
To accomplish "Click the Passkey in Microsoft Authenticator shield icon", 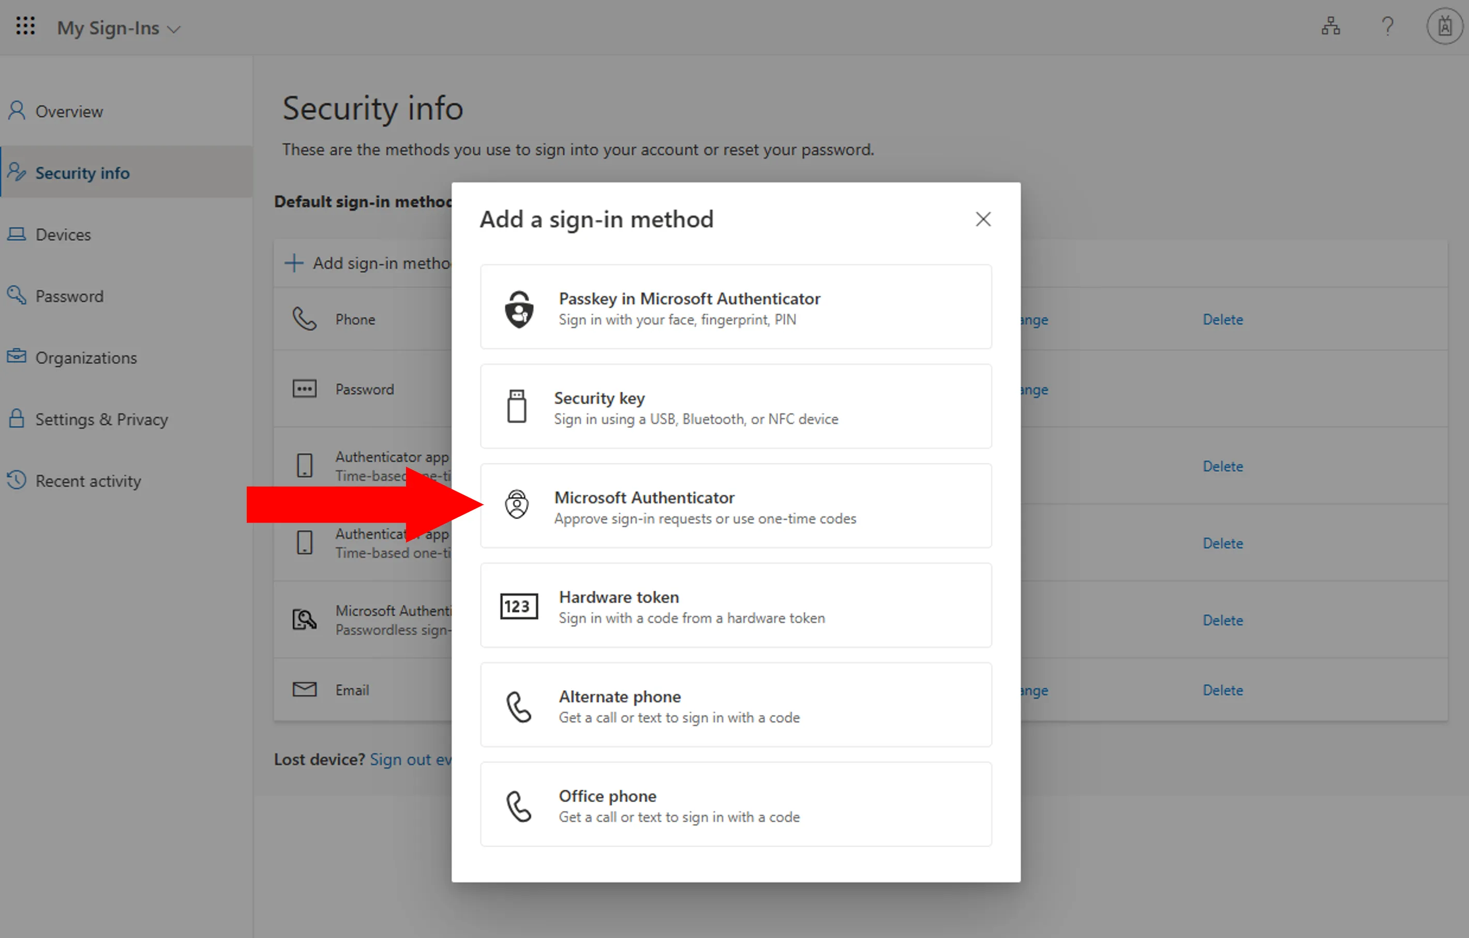I will click(x=518, y=309).
